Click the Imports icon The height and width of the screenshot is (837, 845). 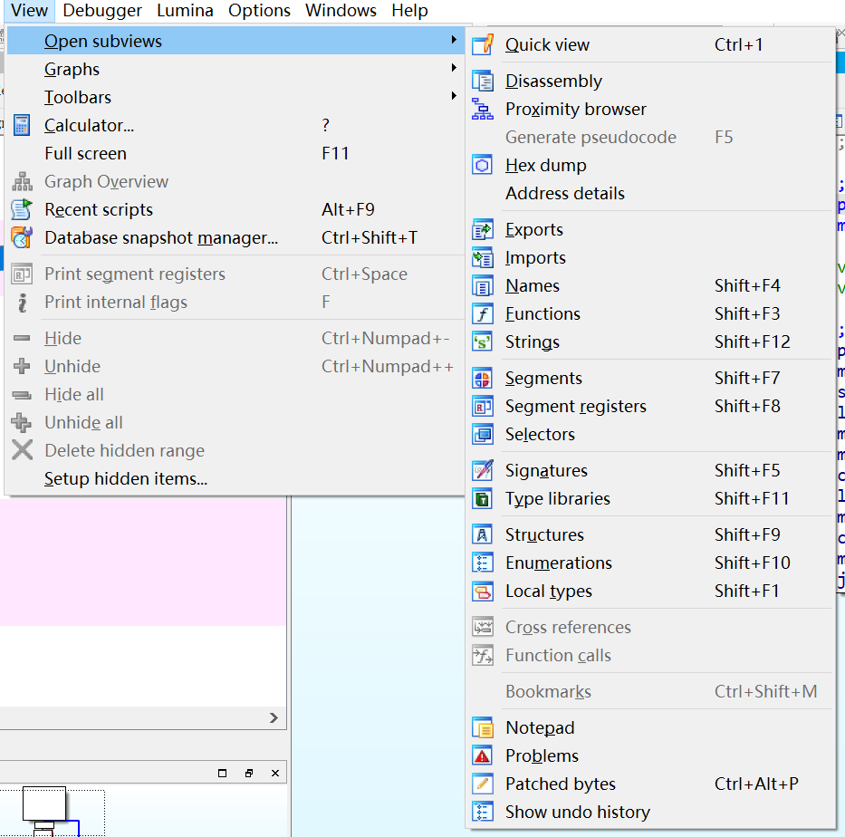[x=483, y=257]
